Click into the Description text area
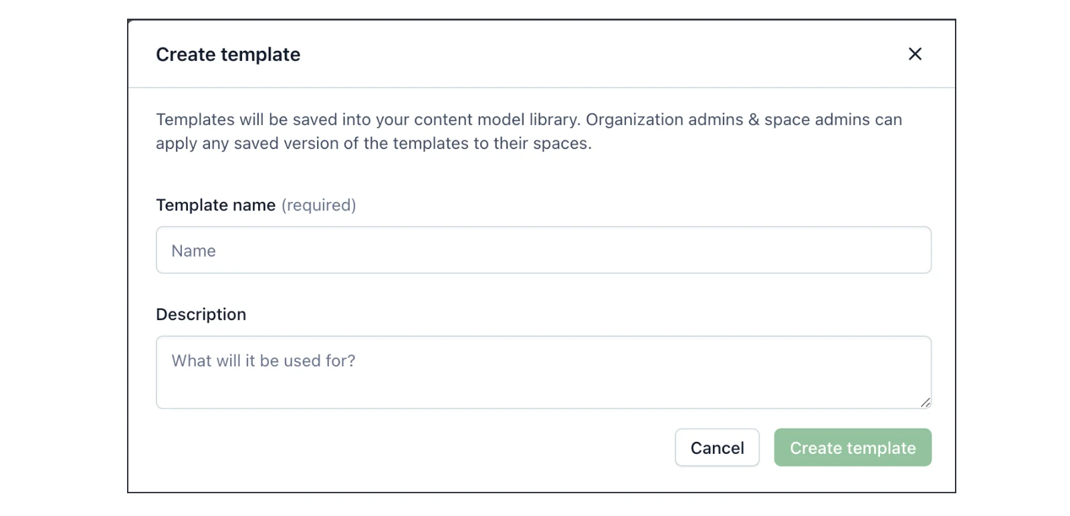This screenshot has width=1070, height=516. (x=544, y=372)
